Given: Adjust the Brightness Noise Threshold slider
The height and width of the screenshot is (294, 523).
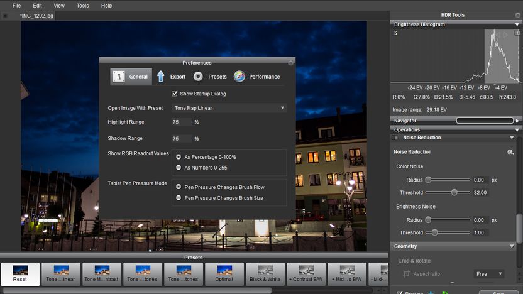Looking at the screenshot, I should pos(434,232).
